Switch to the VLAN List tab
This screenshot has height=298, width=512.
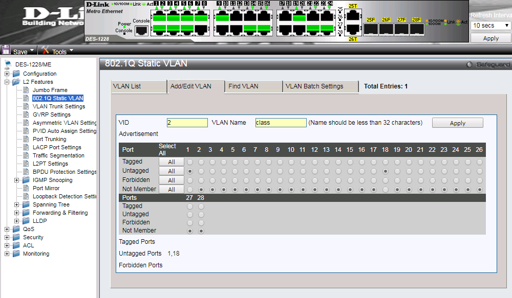139,86
